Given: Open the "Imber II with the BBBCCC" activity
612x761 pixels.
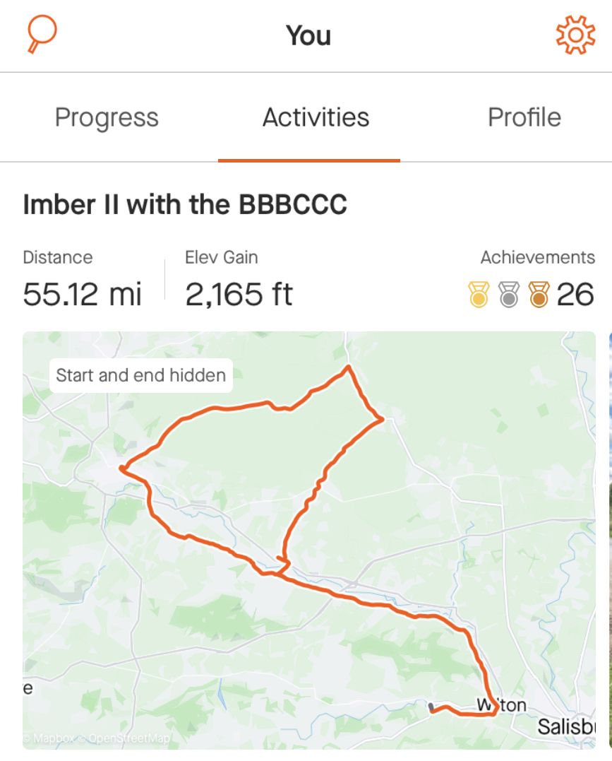Looking at the screenshot, I should pos(185,205).
